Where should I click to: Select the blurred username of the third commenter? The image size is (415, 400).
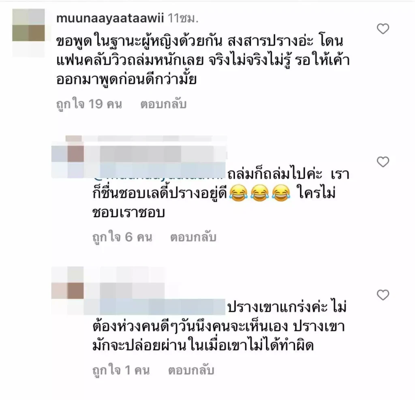124,291
